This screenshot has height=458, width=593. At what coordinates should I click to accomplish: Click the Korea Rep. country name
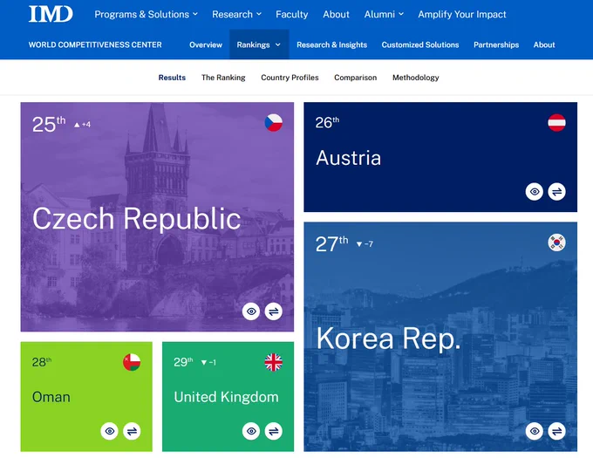[x=388, y=338]
